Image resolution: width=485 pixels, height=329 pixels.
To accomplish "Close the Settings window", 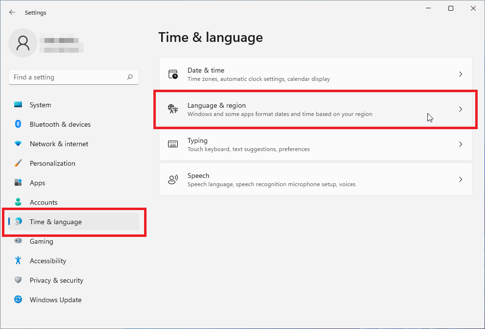I will tap(473, 8).
